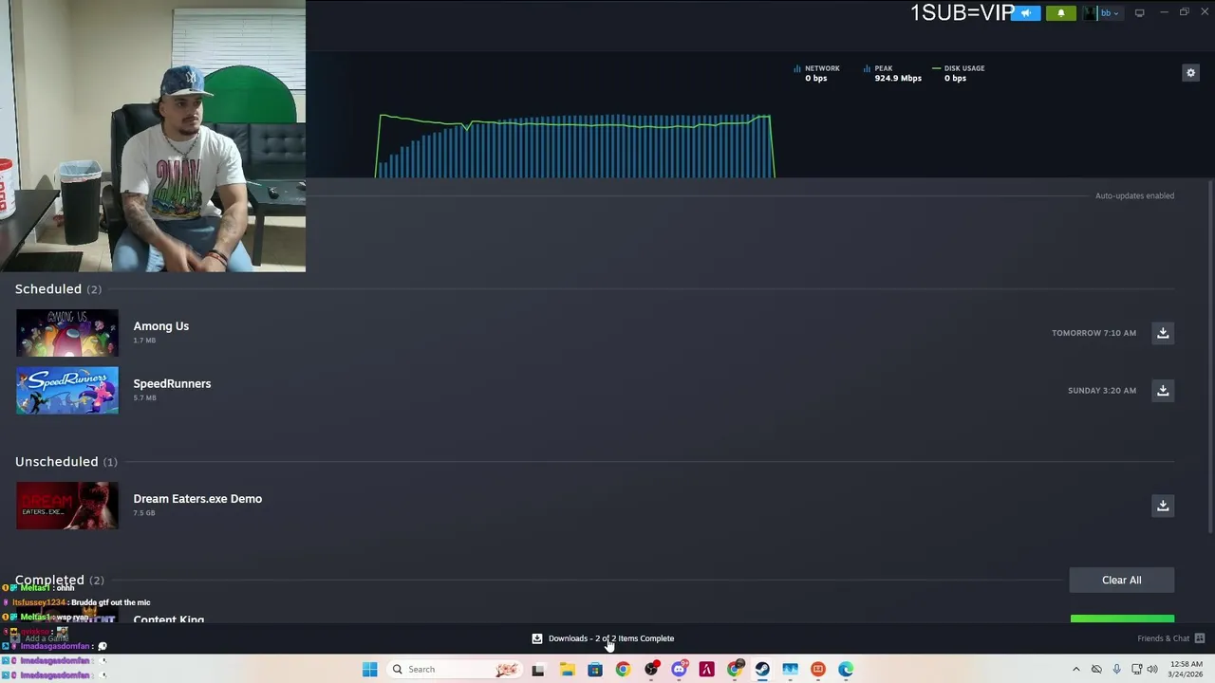Screen dimensions: 1215x683
Task: Click SUNDAY 3:20 AM schedule text
Action: [1101, 391]
